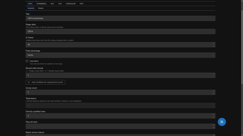Toggle the Host debut checkbox
The height and width of the screenshot is (136, 243).
27,61
